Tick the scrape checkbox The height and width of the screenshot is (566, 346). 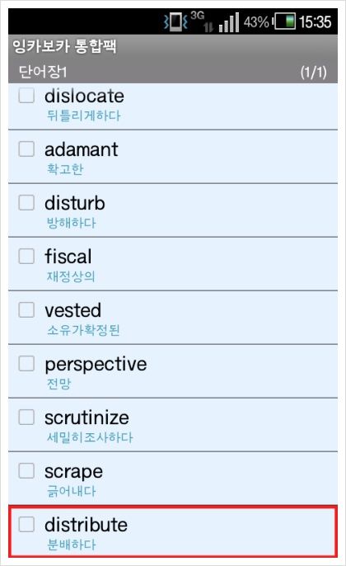26,470
